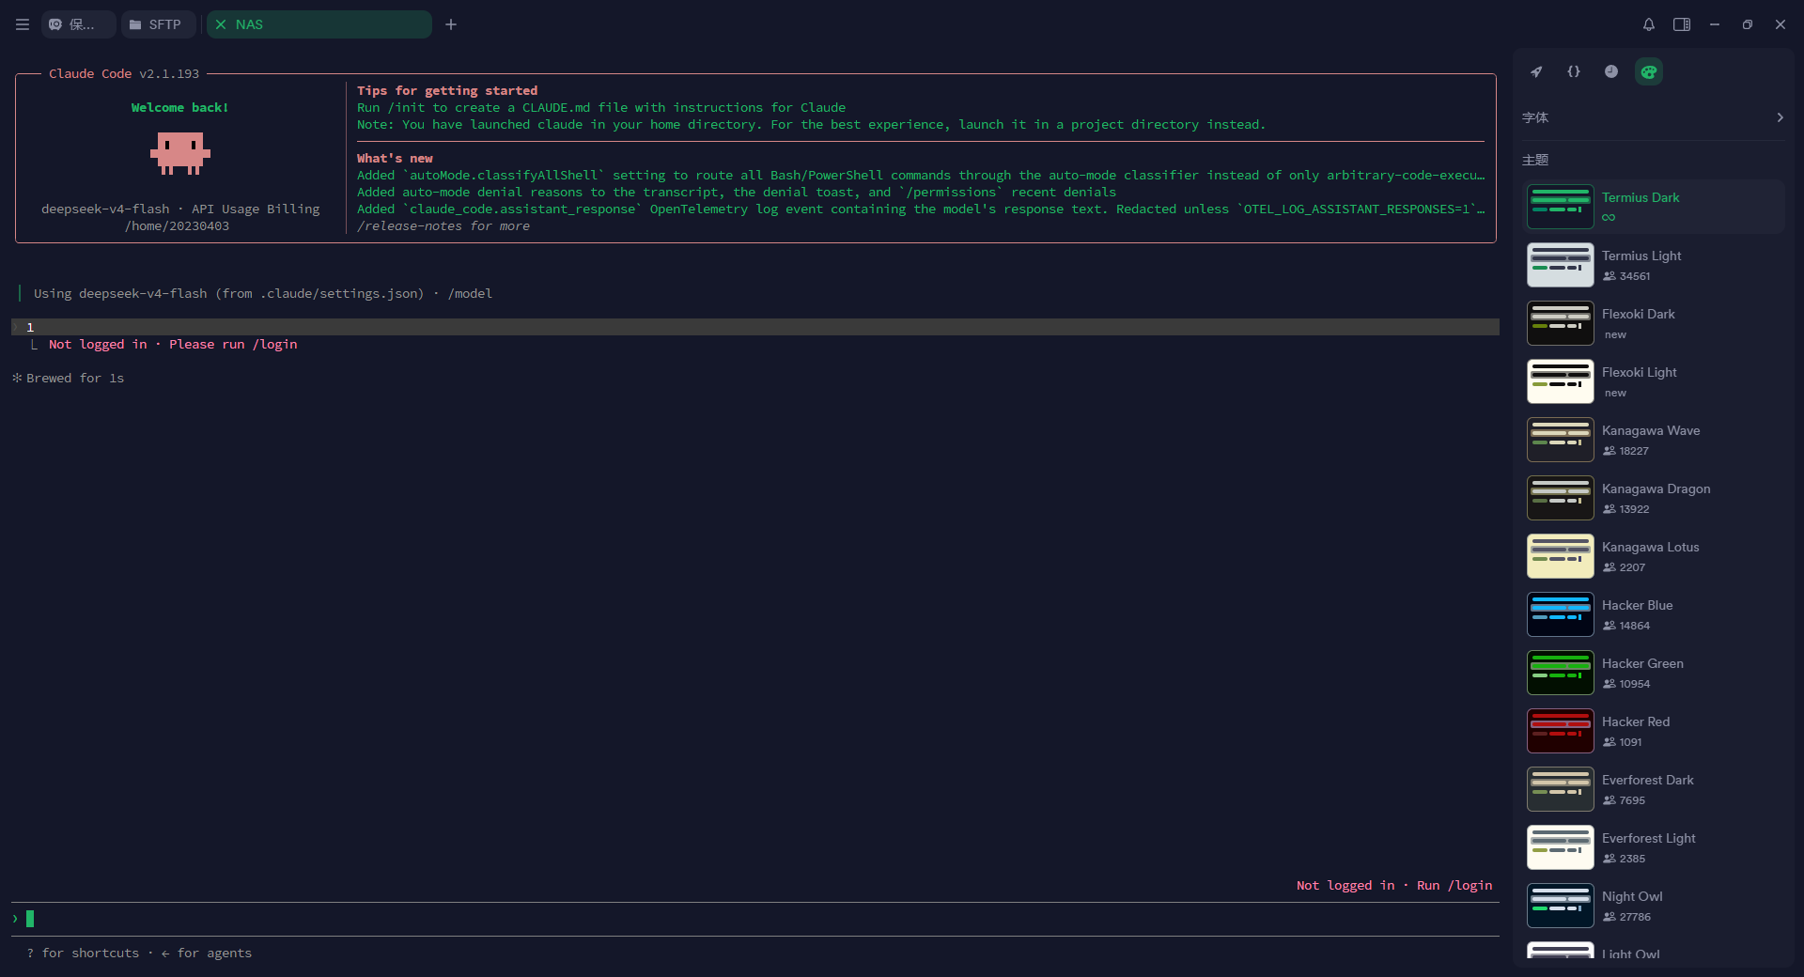The width and height of the screenshot is (1804, 977).
Task: Select the Kanagawa Dragon theme
Action: click(1653, 498)
